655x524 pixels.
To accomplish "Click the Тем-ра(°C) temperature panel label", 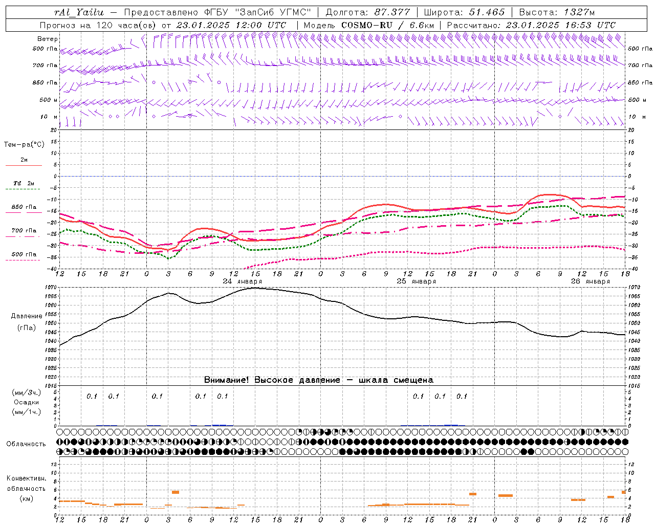I will (24, 145).
